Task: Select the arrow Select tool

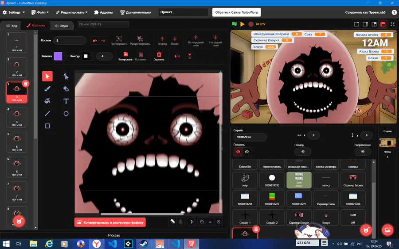Action: tap(47, 76)
